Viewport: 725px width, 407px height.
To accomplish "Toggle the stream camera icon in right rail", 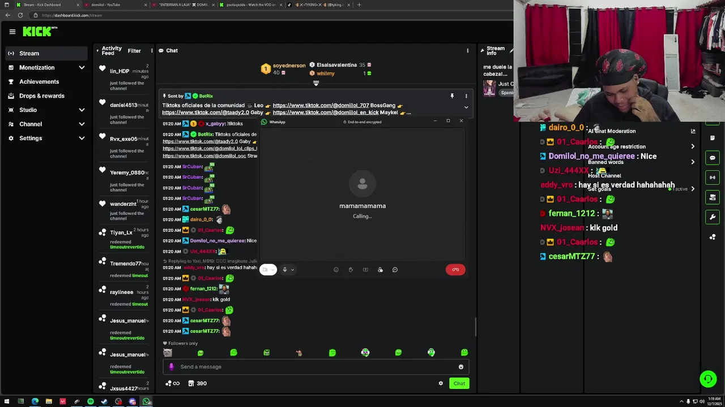I will (713, 197).
